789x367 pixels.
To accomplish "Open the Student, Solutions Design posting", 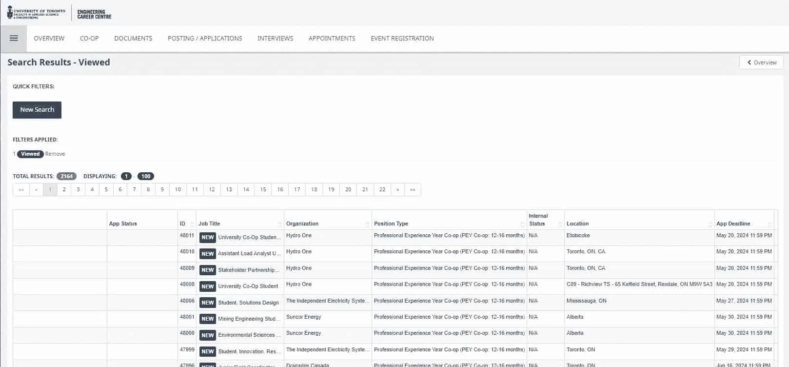I will 248,303.
